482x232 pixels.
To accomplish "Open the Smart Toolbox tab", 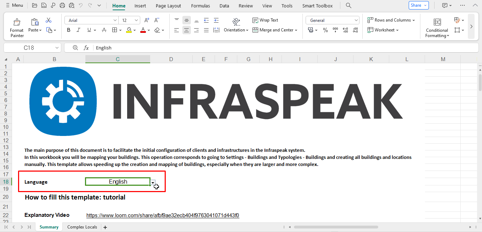I will [317, 6].
